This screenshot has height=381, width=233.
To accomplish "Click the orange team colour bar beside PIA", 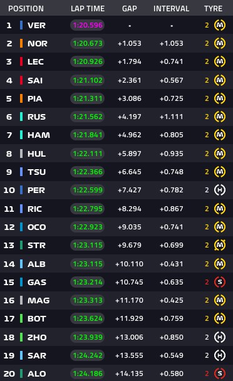I will pos(21,98).
